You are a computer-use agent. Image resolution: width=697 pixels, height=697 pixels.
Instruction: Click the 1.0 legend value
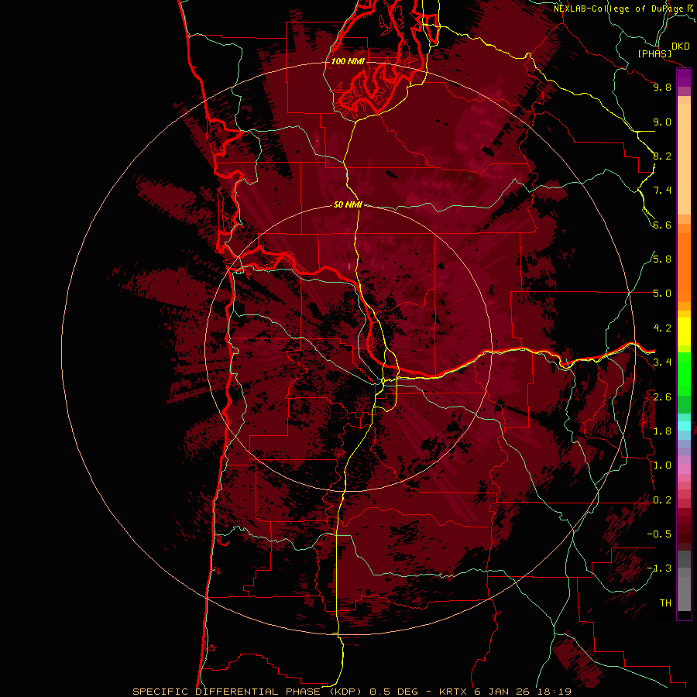[x=662, y=465]
